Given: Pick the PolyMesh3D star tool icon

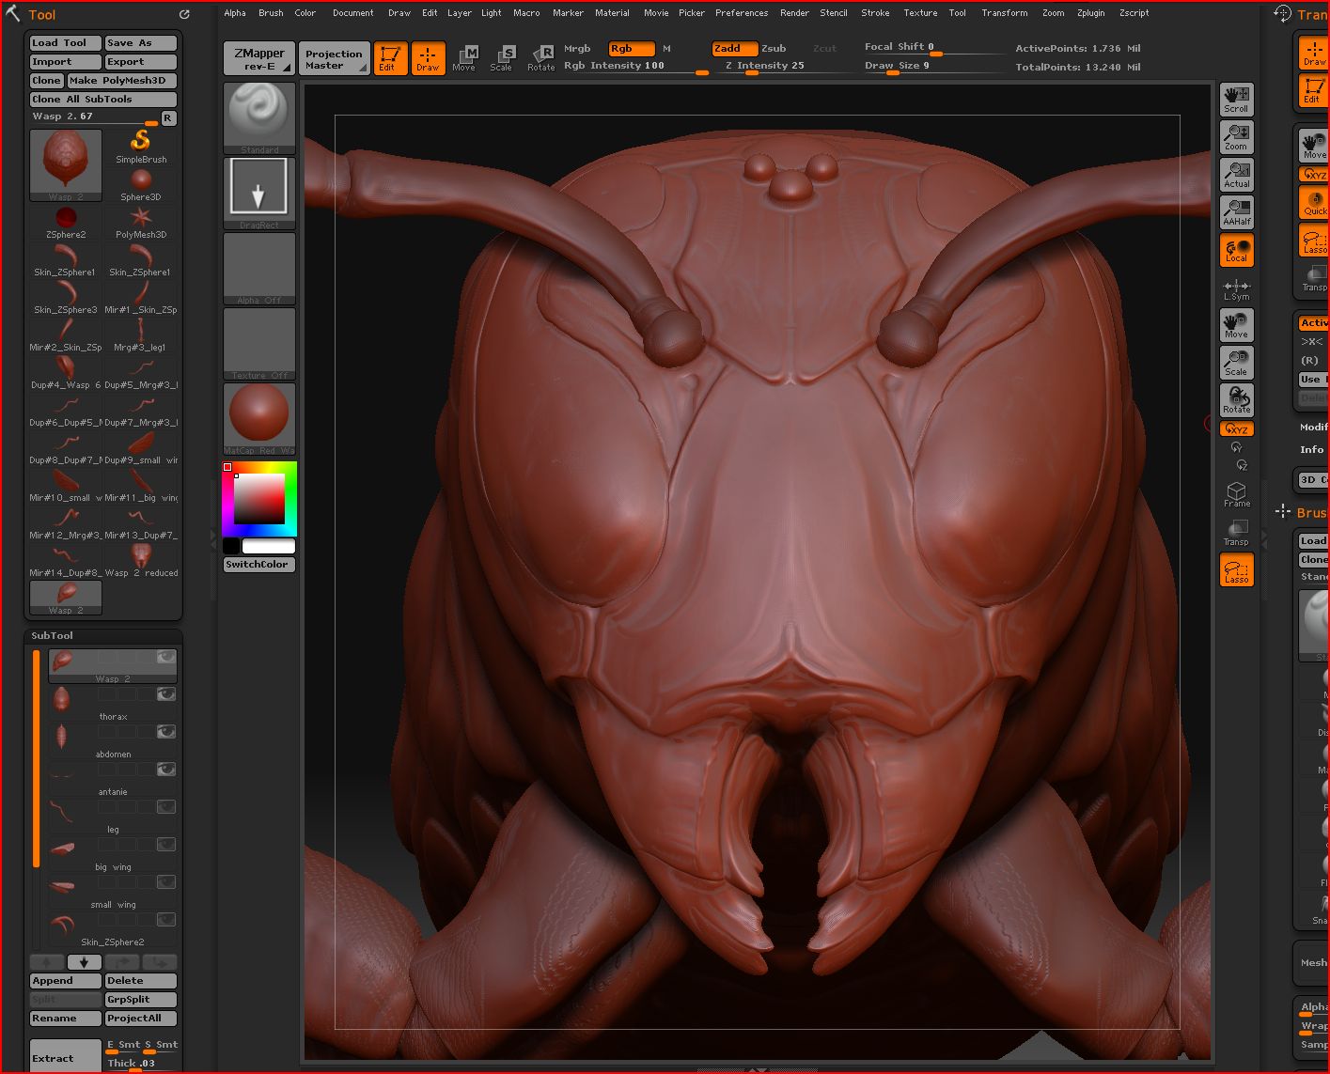Looking at the screenshot, I should (141, 222).
